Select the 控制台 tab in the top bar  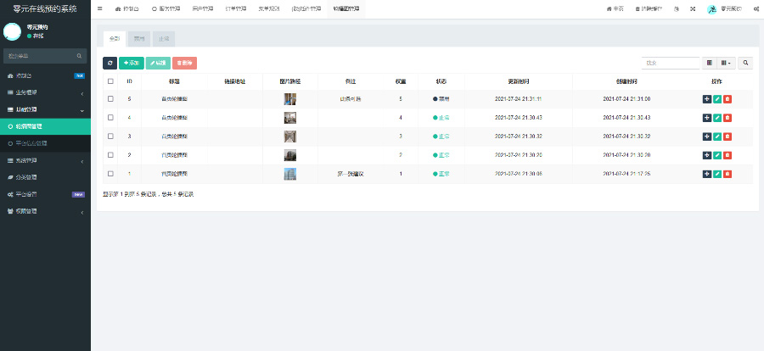click(128, 8)
